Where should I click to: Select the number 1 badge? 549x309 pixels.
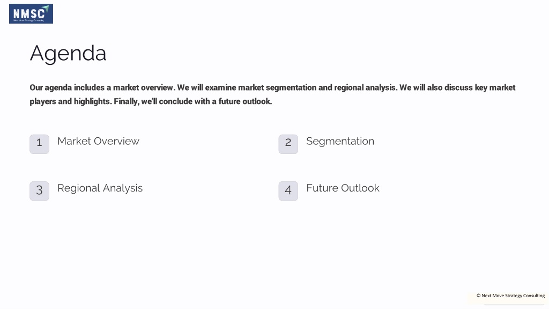coord(39,144)
